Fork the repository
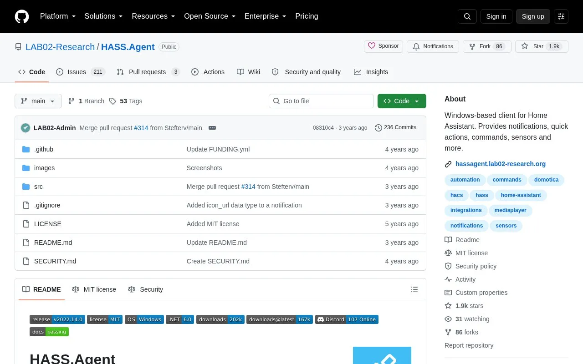This screenshot has height=364, width=583. pyautogui.click(x=487, y=46)
